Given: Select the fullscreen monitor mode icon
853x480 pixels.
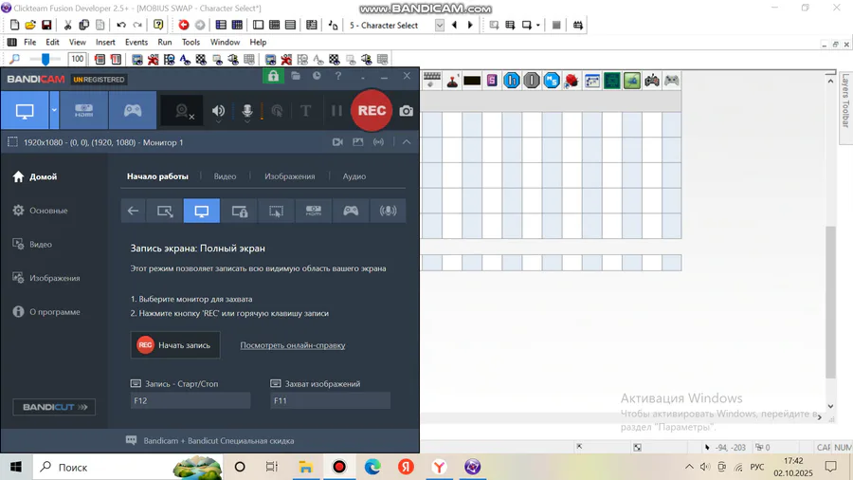Looking at the screenshot, I should (202, 212).
